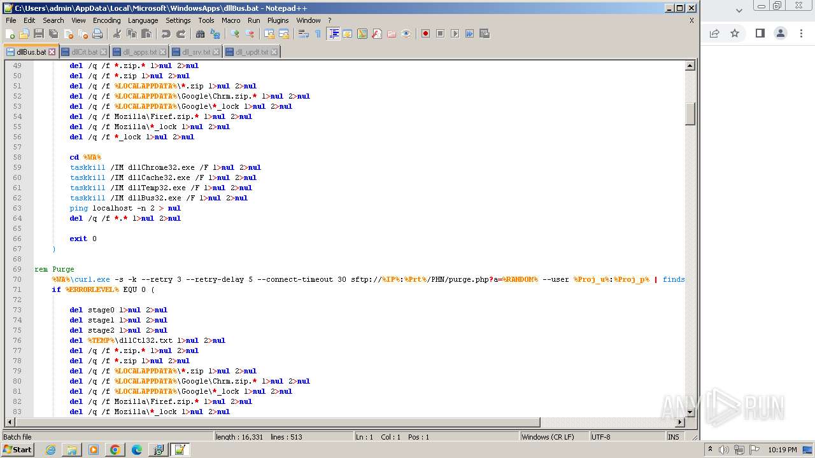Close the dllBus.bat tab

point(52,52)
